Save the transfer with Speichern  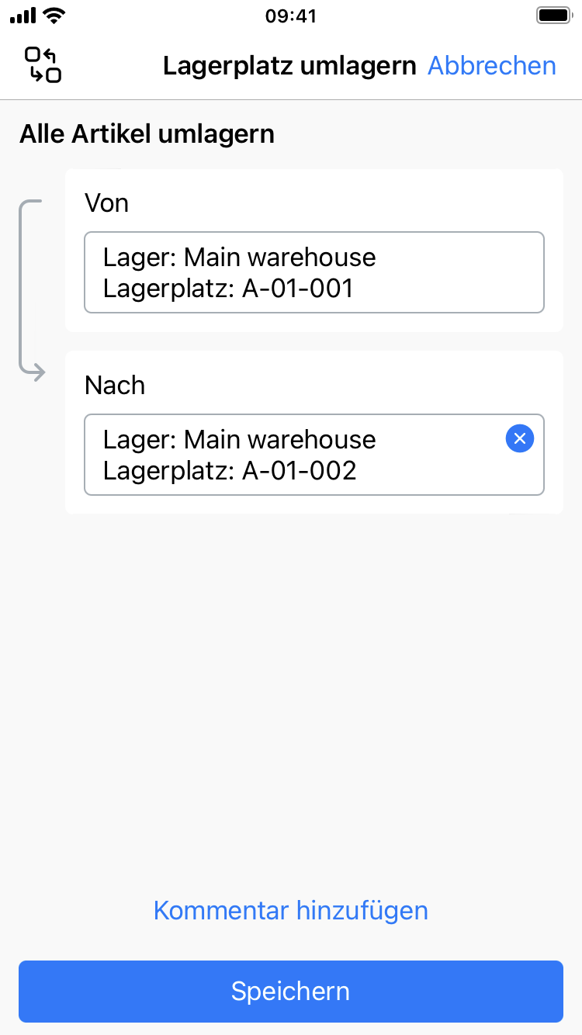point(291,991)
